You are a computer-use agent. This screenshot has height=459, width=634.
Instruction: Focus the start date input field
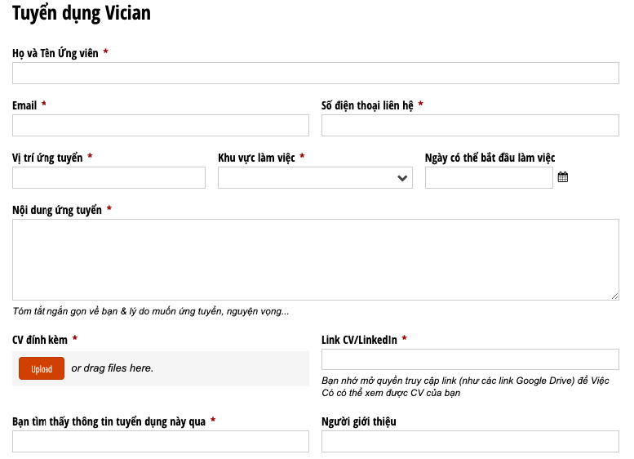coord(489,178)
